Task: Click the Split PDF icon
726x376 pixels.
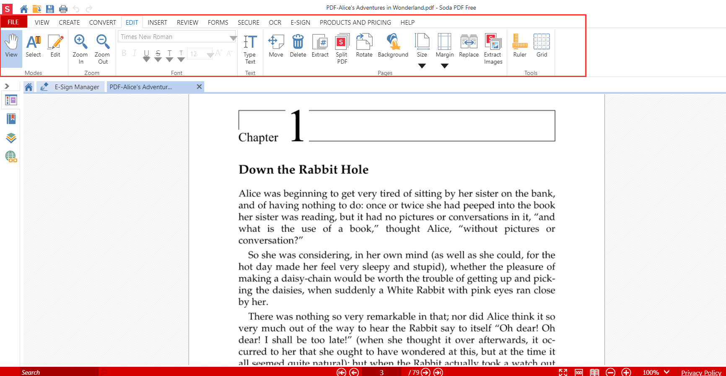Action: 342,48
